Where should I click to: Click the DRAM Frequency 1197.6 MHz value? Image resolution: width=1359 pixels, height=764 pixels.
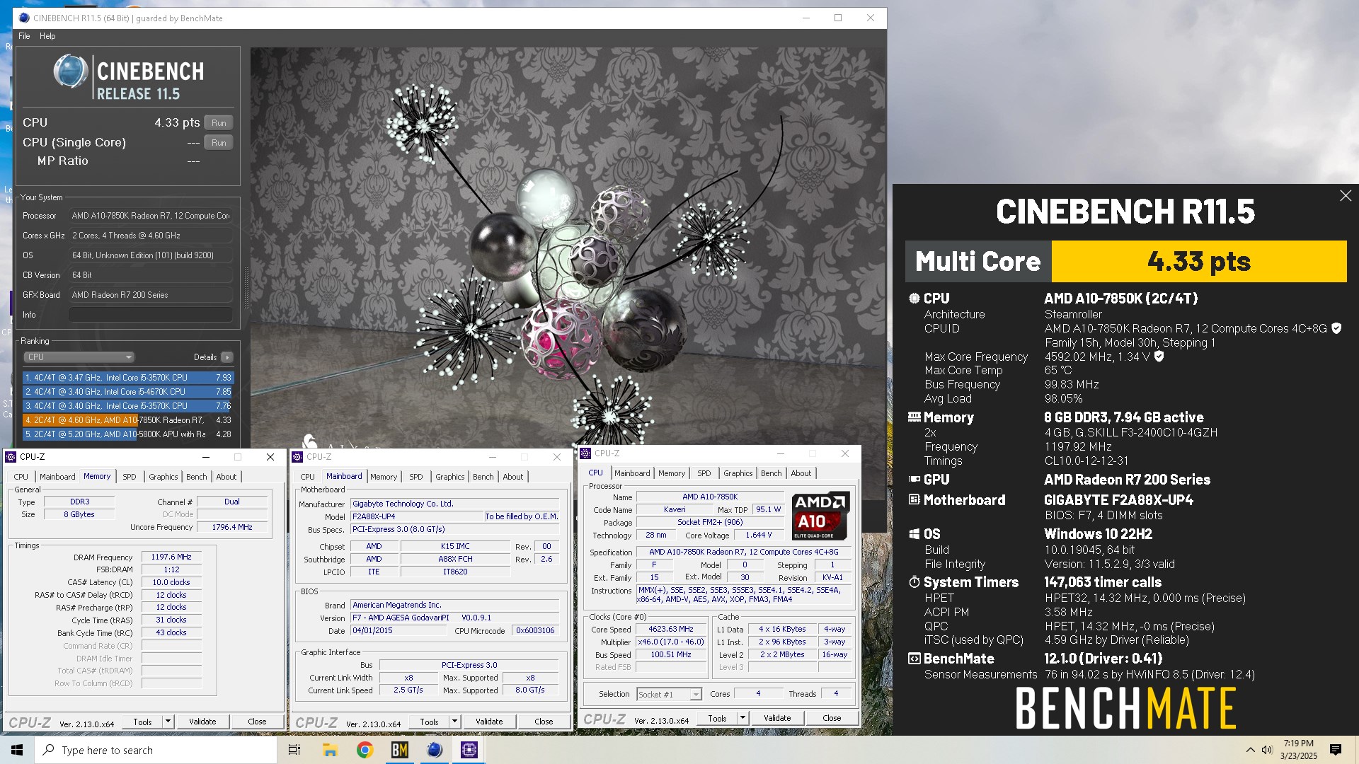pyautogui.click(x=171, y=557)
